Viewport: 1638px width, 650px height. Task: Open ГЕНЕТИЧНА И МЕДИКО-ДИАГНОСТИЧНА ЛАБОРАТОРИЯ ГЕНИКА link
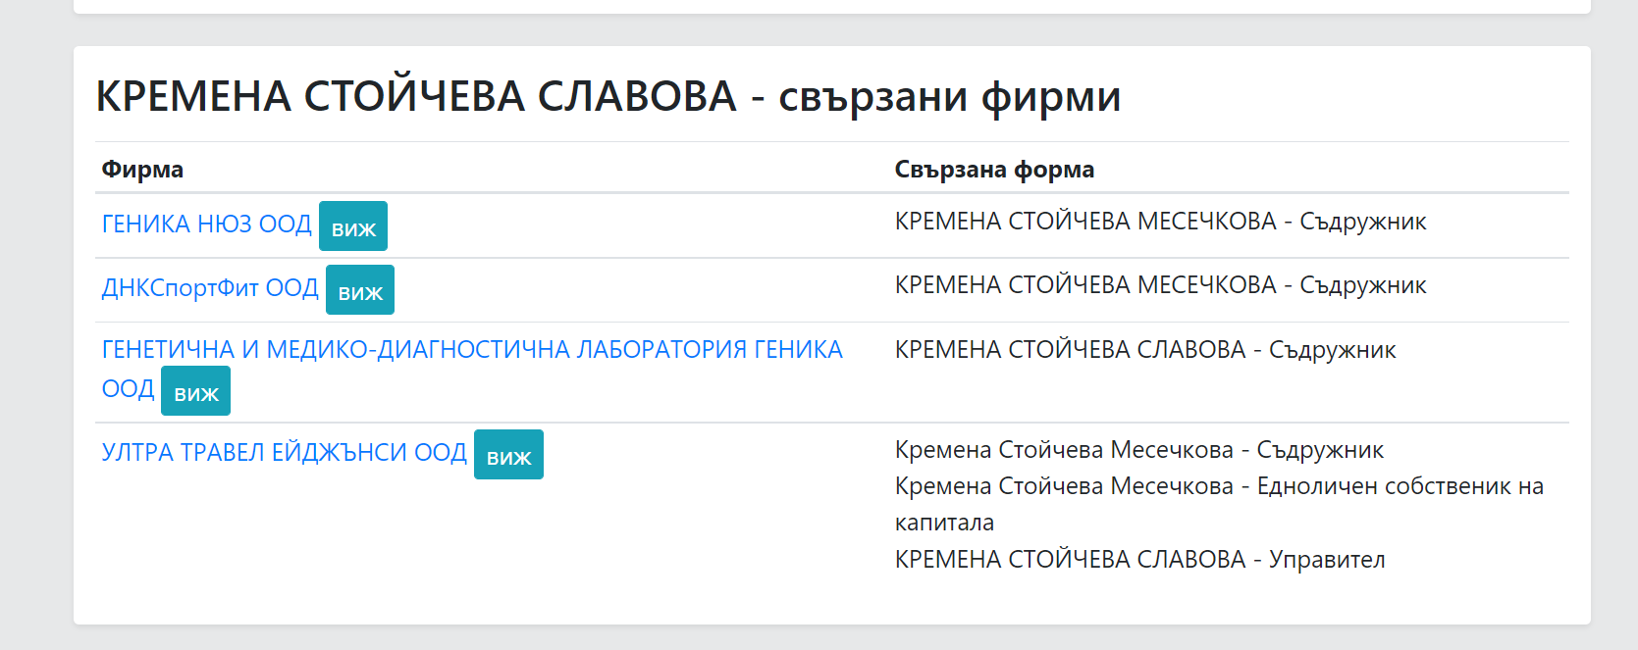(472, 350)
